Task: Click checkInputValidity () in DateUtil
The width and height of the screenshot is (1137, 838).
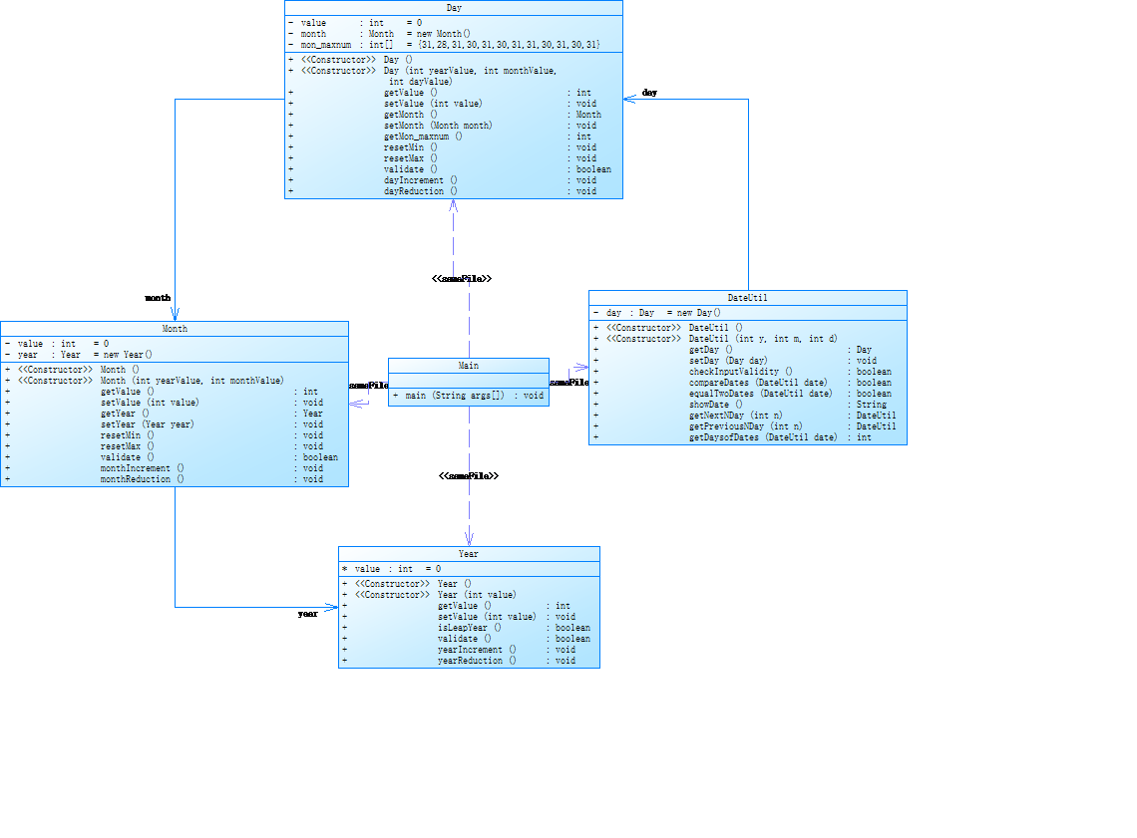Action: click(x=742, y=372)
